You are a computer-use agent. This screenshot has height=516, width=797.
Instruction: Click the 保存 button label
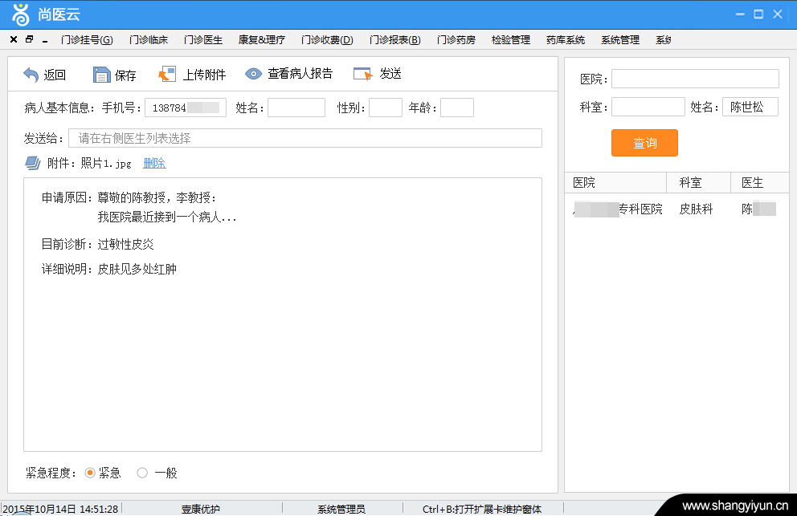(125, 75)
